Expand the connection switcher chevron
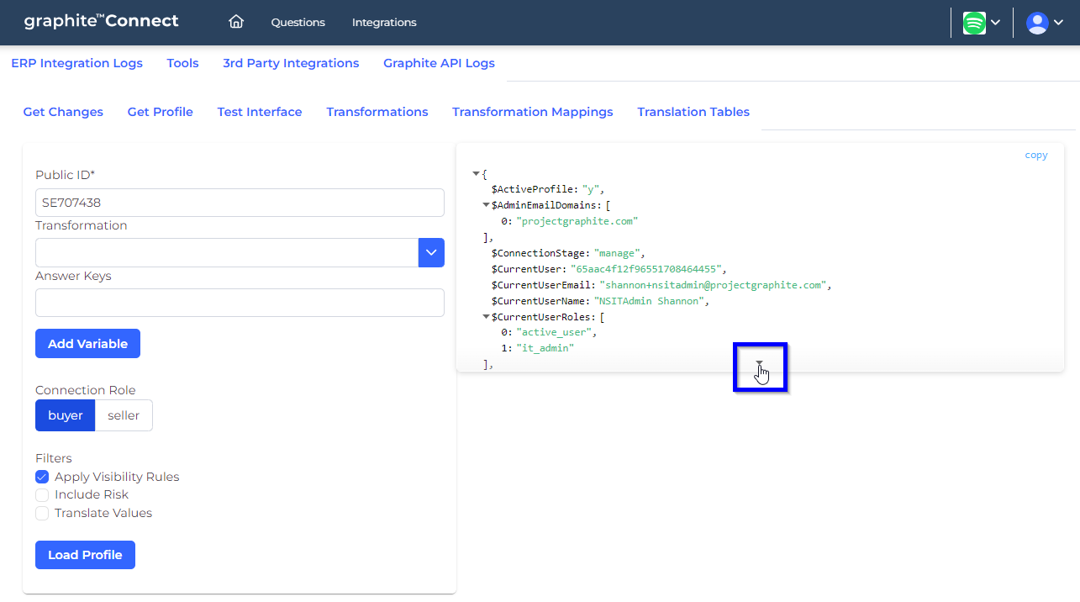The image size is (1080, 602). click(997, 23)
